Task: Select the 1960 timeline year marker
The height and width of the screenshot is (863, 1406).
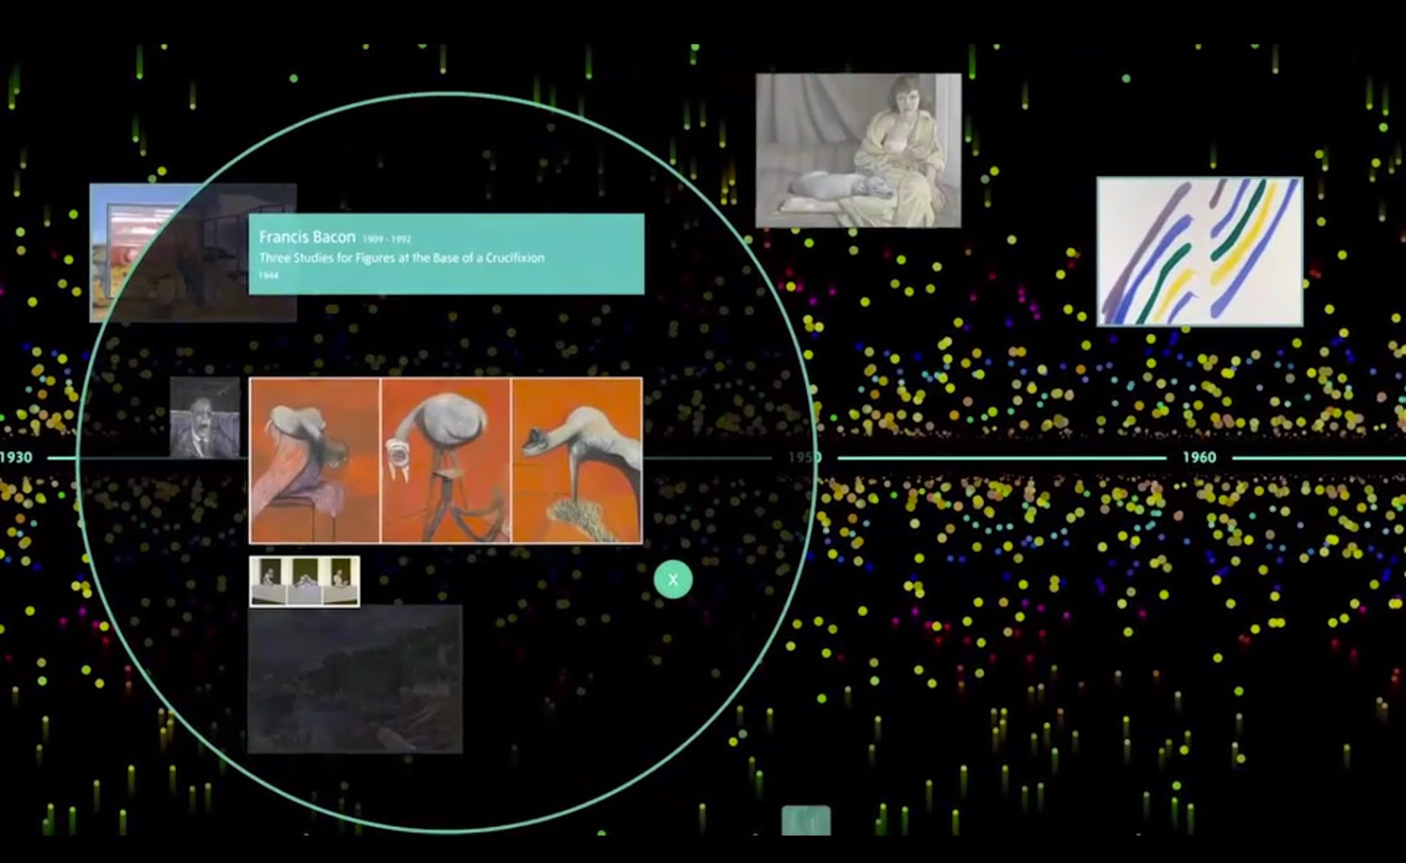Action: pos(1200,456)
